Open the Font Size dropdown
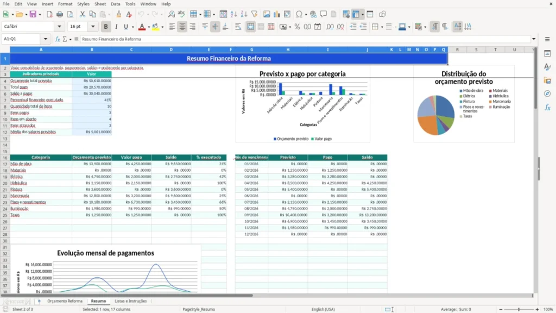 pos(93,27)
